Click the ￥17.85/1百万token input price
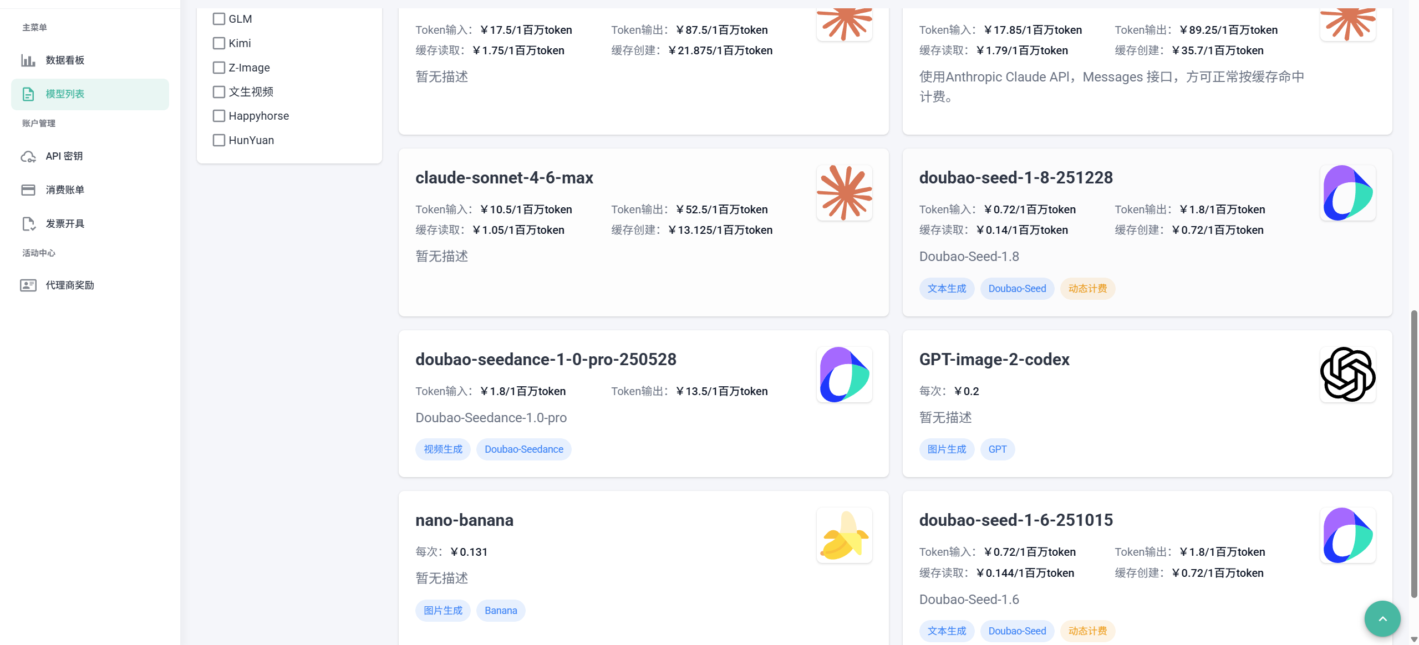The width and height of the screenshot is (1419, 645). pyautogui.click(x=1033, y=30)
